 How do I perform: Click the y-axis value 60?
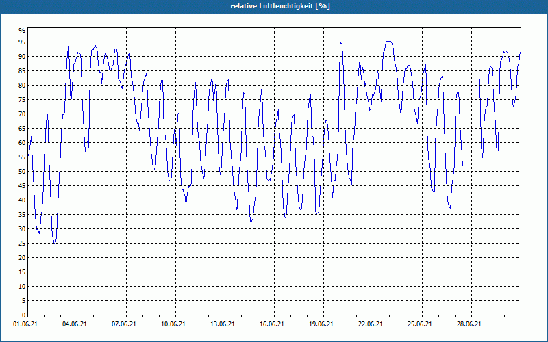click(22, 143)
